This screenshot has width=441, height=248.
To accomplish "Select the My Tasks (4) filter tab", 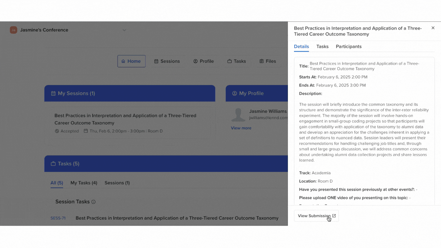I will pos(84,183).
